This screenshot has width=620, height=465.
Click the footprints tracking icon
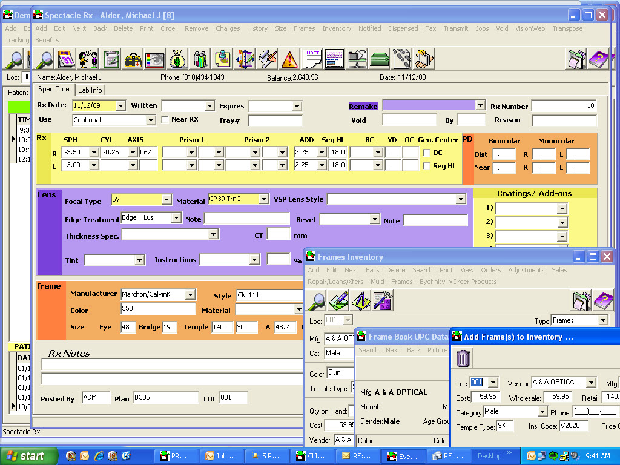(x=402, y=59)
